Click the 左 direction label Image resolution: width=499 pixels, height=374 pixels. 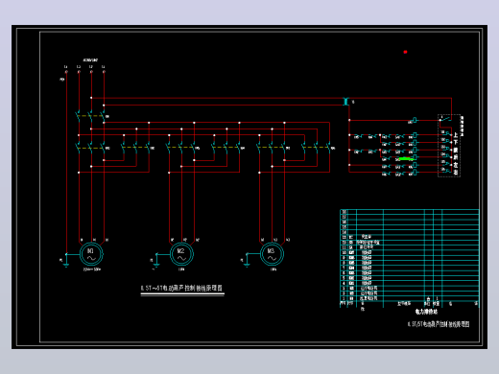point(456,165)
